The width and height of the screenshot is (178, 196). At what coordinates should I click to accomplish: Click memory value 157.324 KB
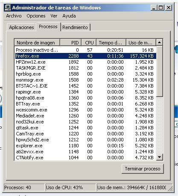click(x=142, y=56)
